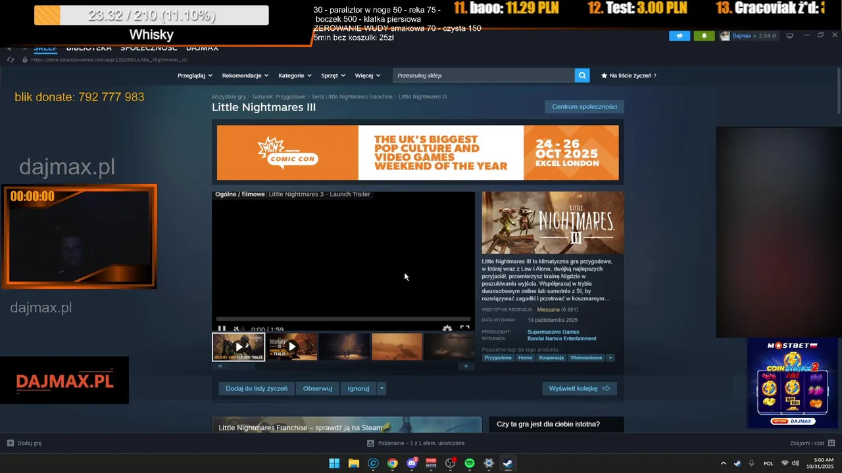Screen dimensions: 842x473
Task: Toggle trailer fullscreen mode
Action: point(464,328)
